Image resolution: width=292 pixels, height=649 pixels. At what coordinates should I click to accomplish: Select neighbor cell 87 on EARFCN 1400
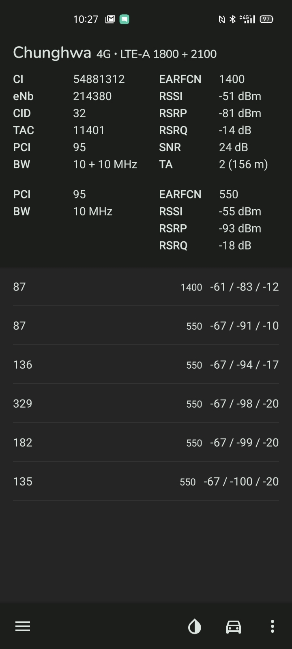click(146, 287)
